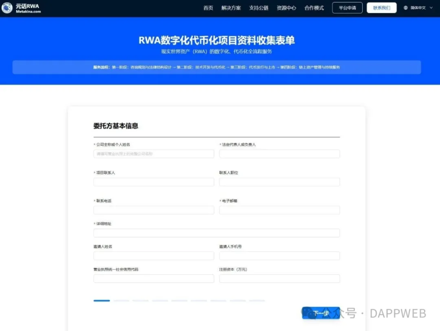Open the 合作模式 menu

(314, 8)
